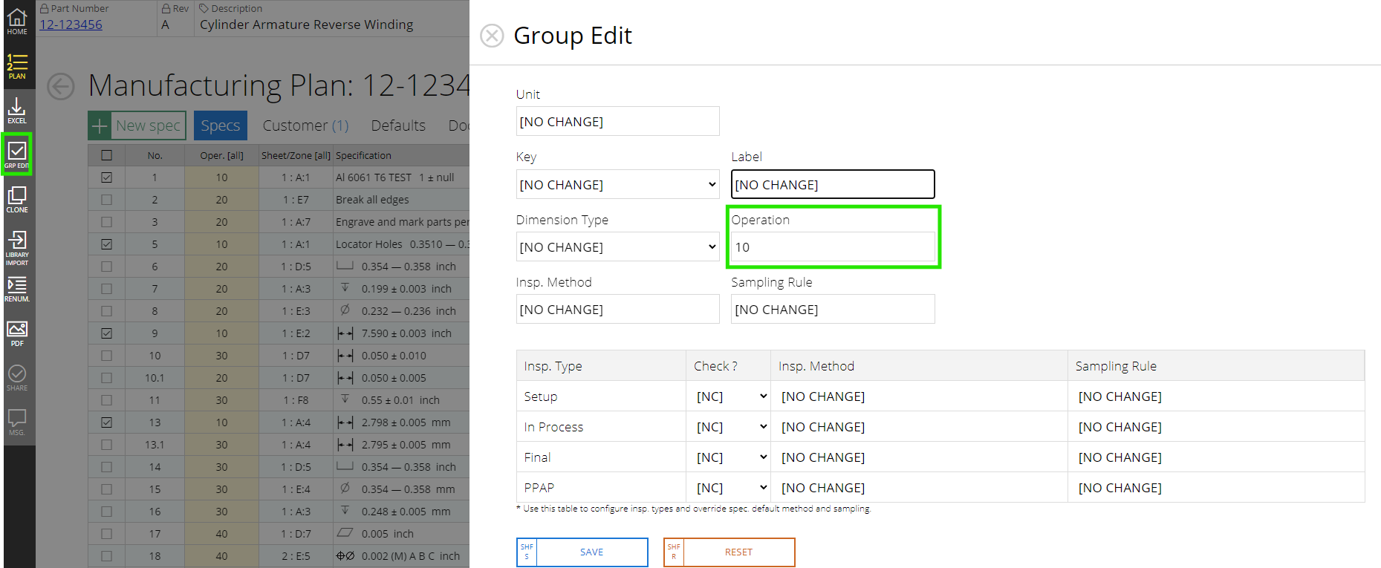Image resolution: width=1381 pixels, height=568 pixels.
Task: Open the Dimension Type dropdown
Action: (618, 247)
